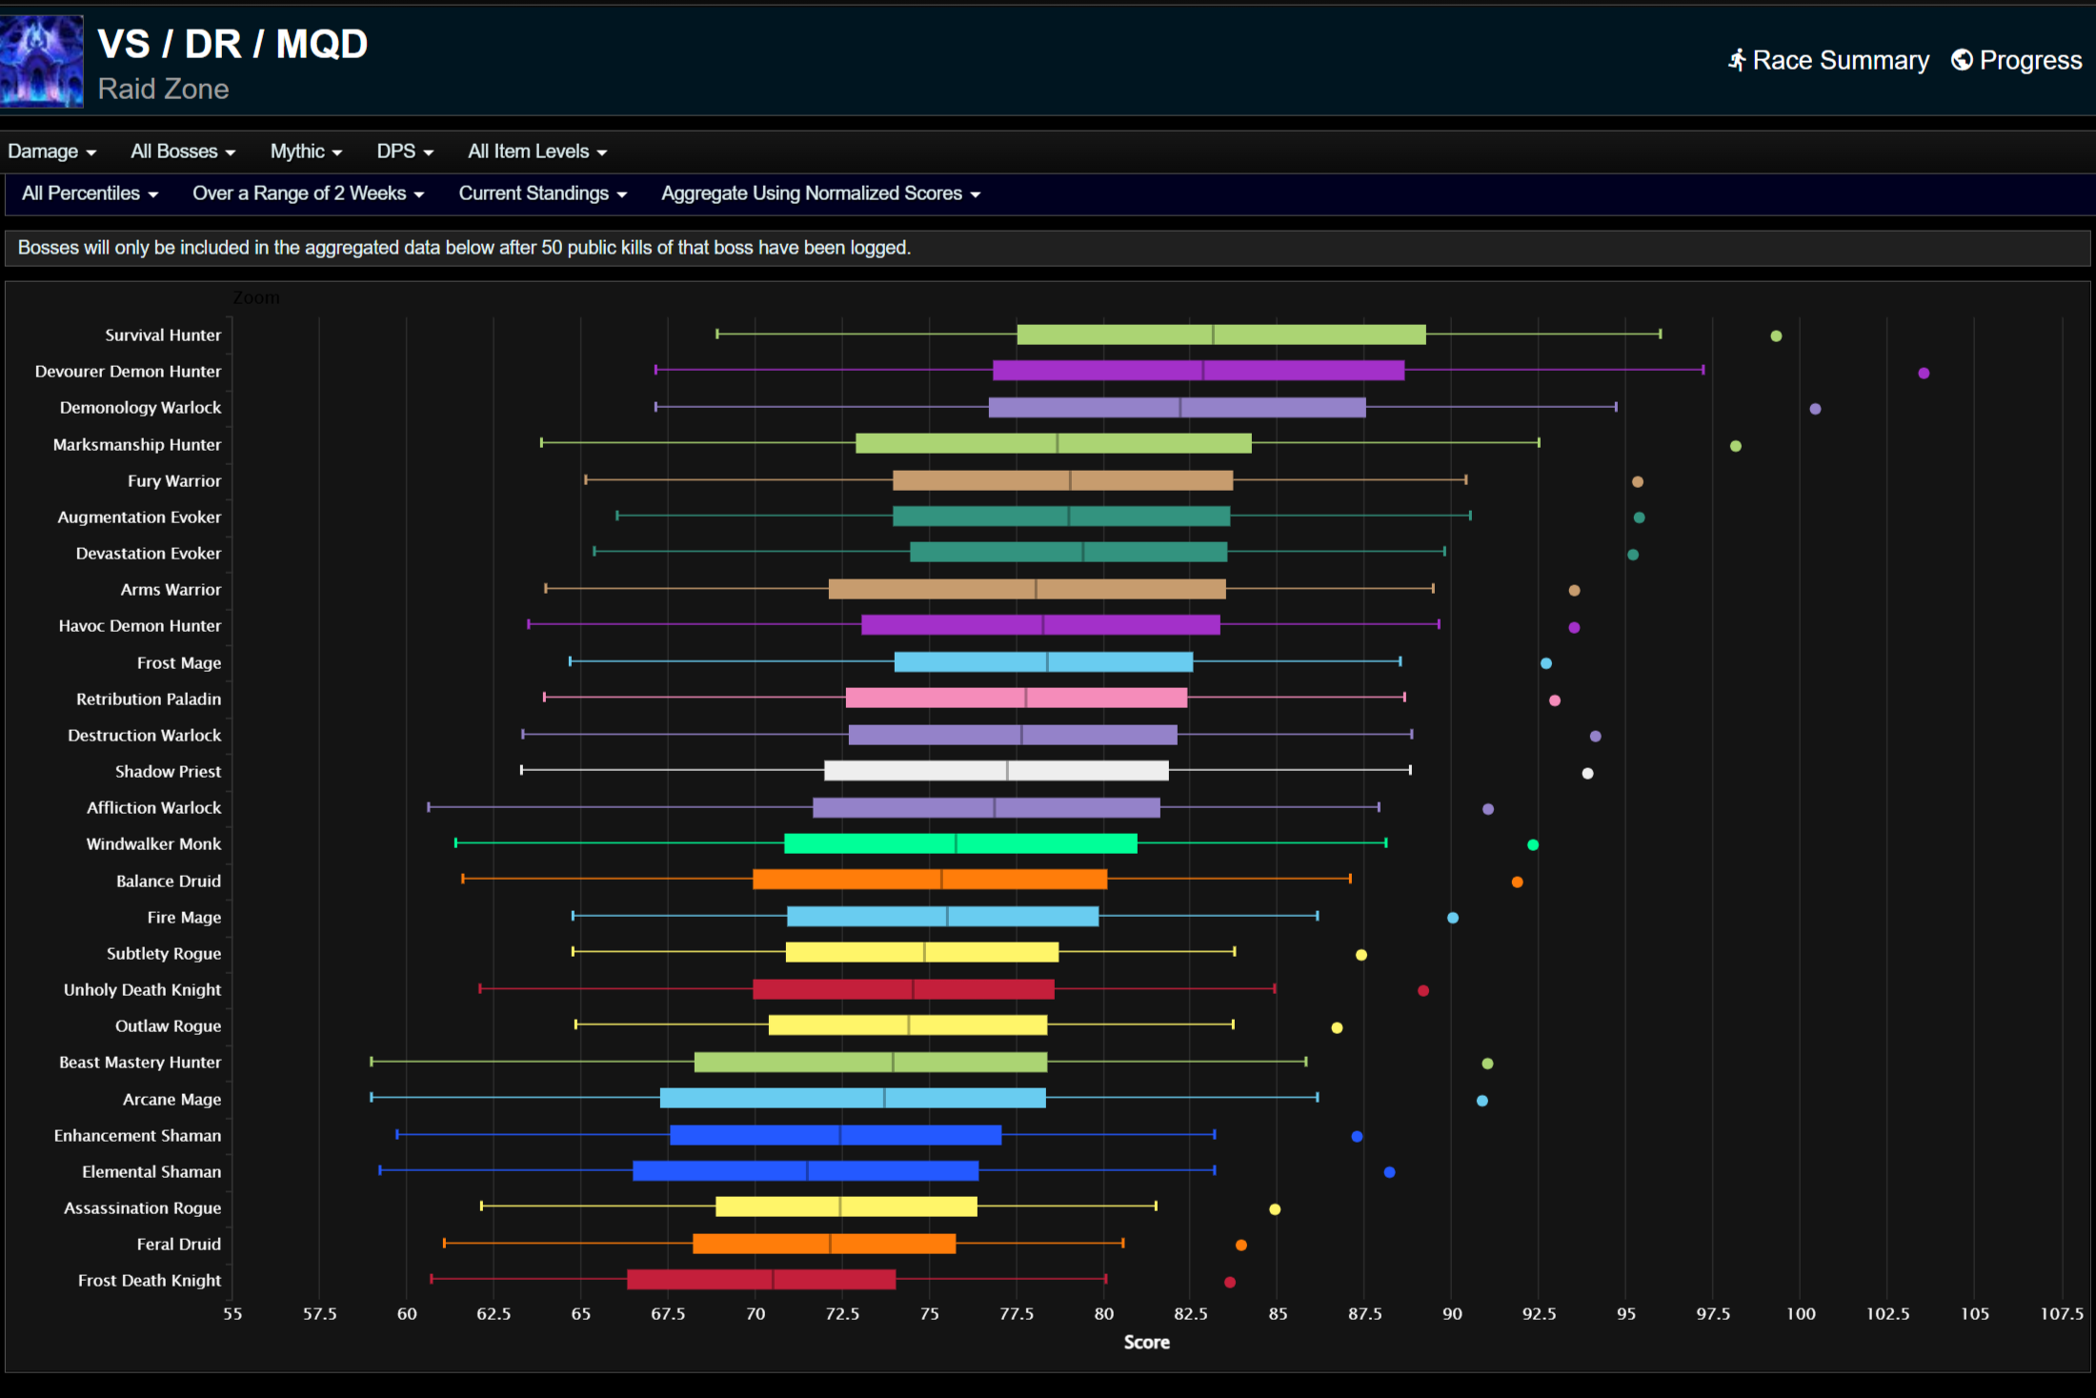Expand the Current Standings dropdown

tap(542, 193)
